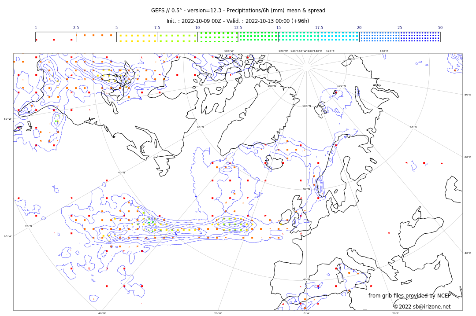Select the 80°E label on right edge
Image resolution: width=476 pixels, height=316 pixels.
(467, 95)
